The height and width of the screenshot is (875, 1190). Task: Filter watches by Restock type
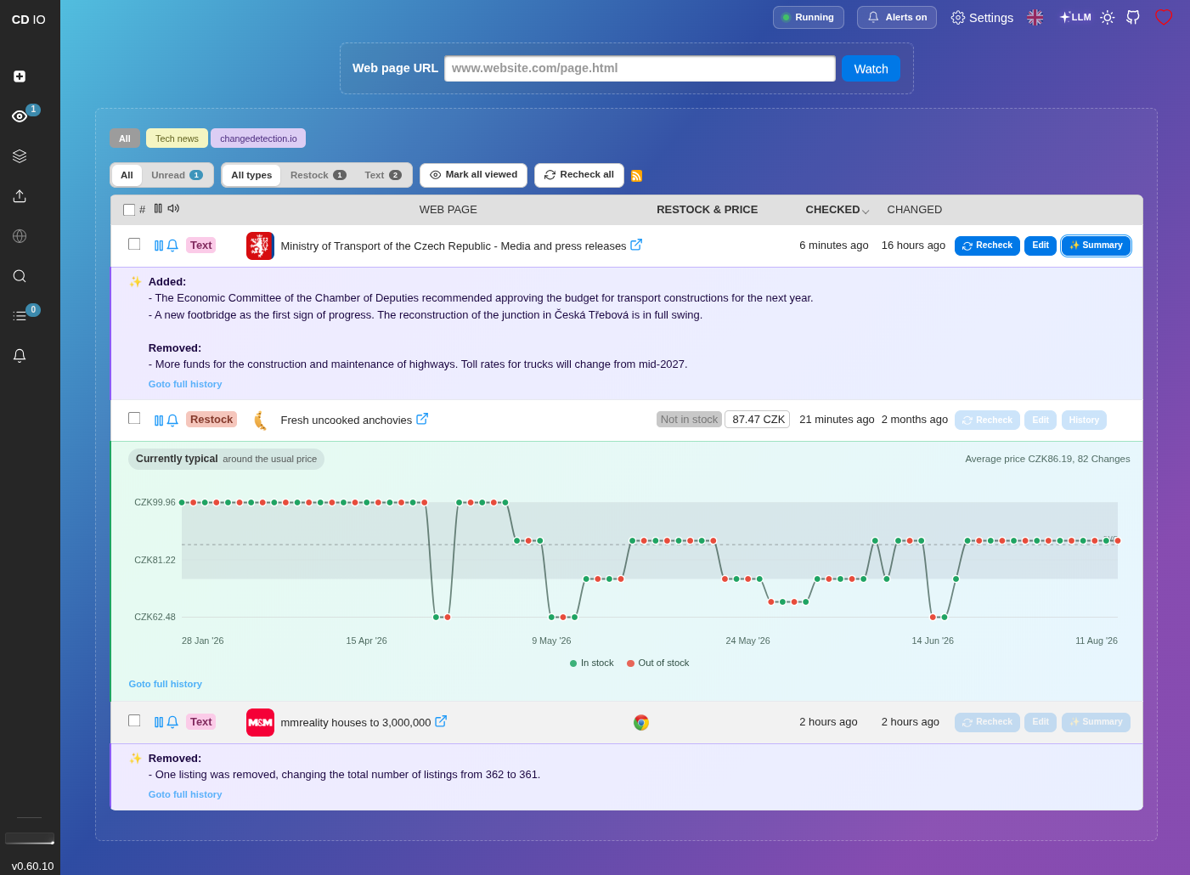[x=319, y=175]
